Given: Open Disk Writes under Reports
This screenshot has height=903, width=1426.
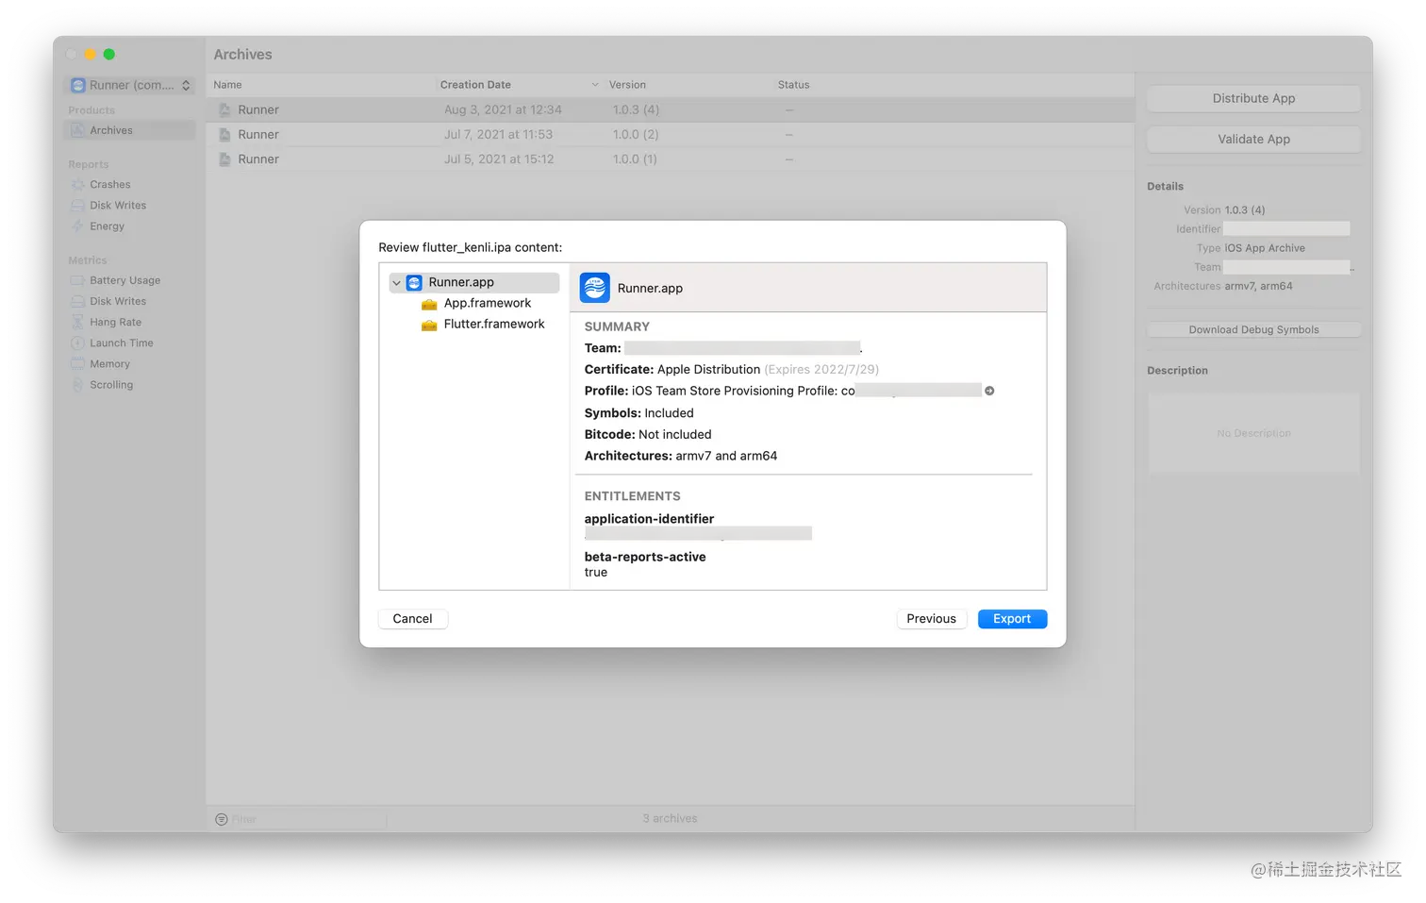Looking at the screenshot, I should click(129, 206).
